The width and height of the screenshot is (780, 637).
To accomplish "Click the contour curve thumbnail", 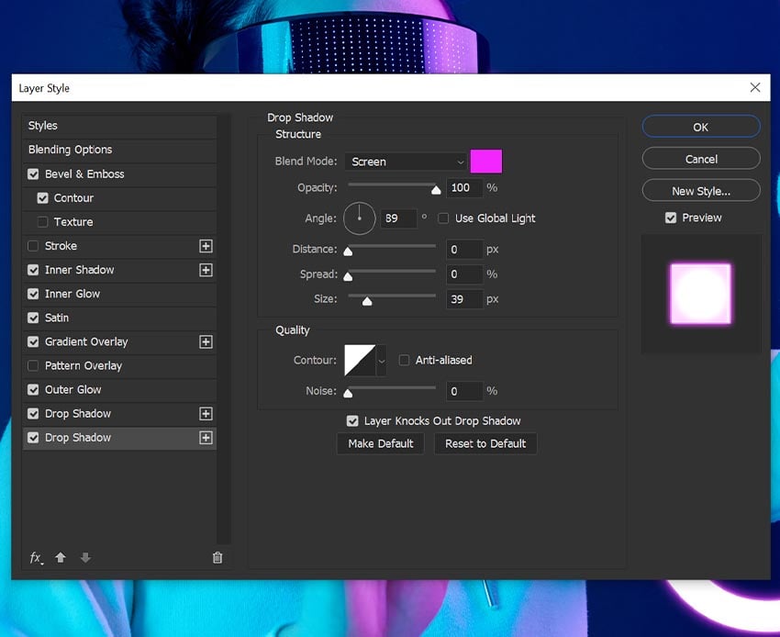I will click(x=360, y=360).
